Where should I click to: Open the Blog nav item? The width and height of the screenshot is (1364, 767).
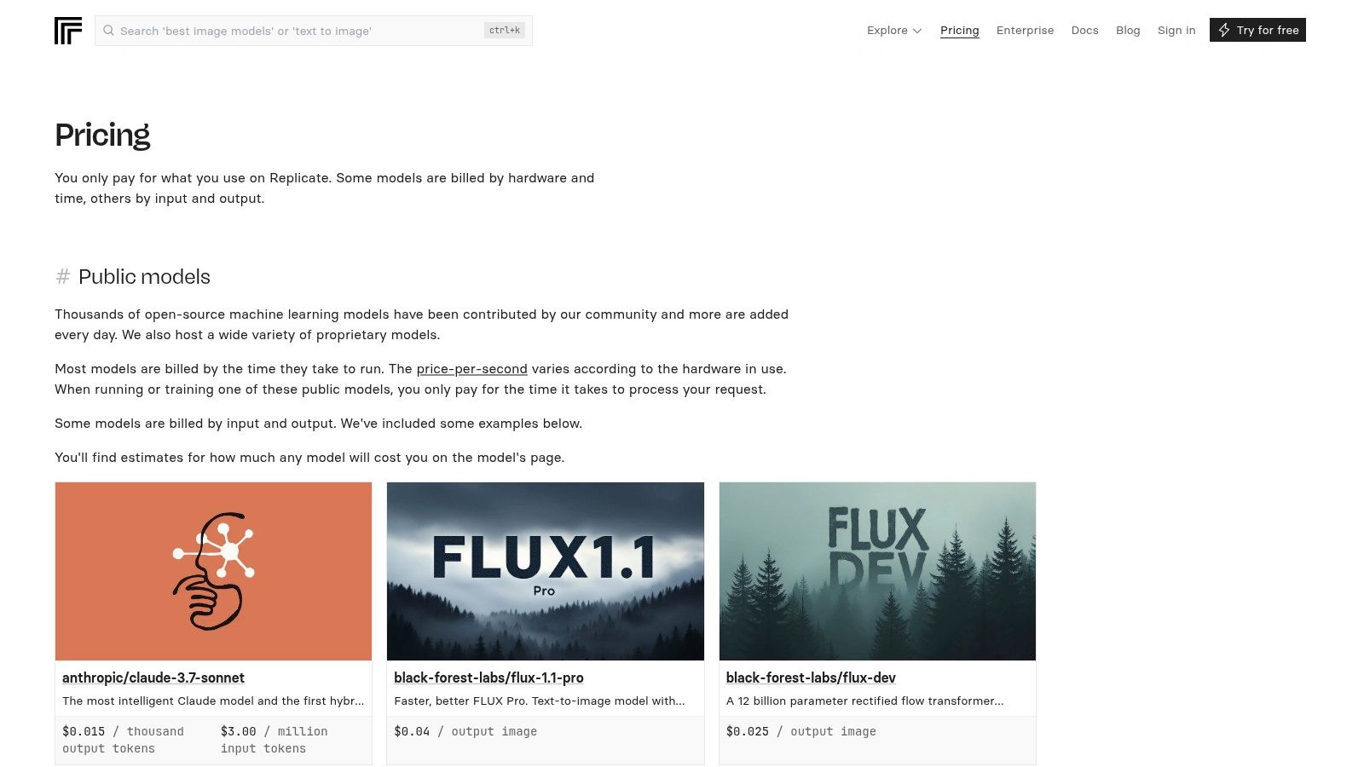pos(1128,30)
